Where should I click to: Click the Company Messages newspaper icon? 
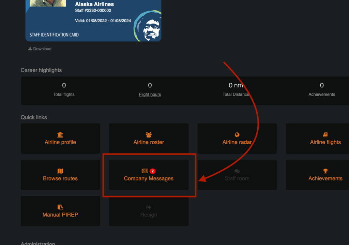145,171
